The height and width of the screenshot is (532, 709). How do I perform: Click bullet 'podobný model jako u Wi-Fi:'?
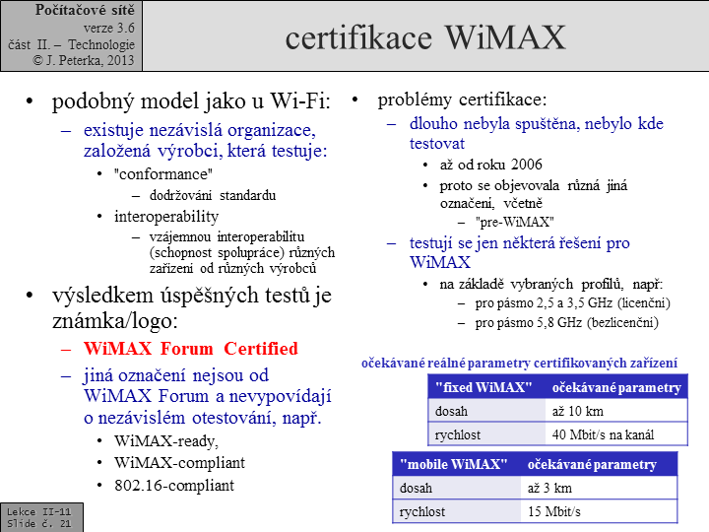coord(191,100)
